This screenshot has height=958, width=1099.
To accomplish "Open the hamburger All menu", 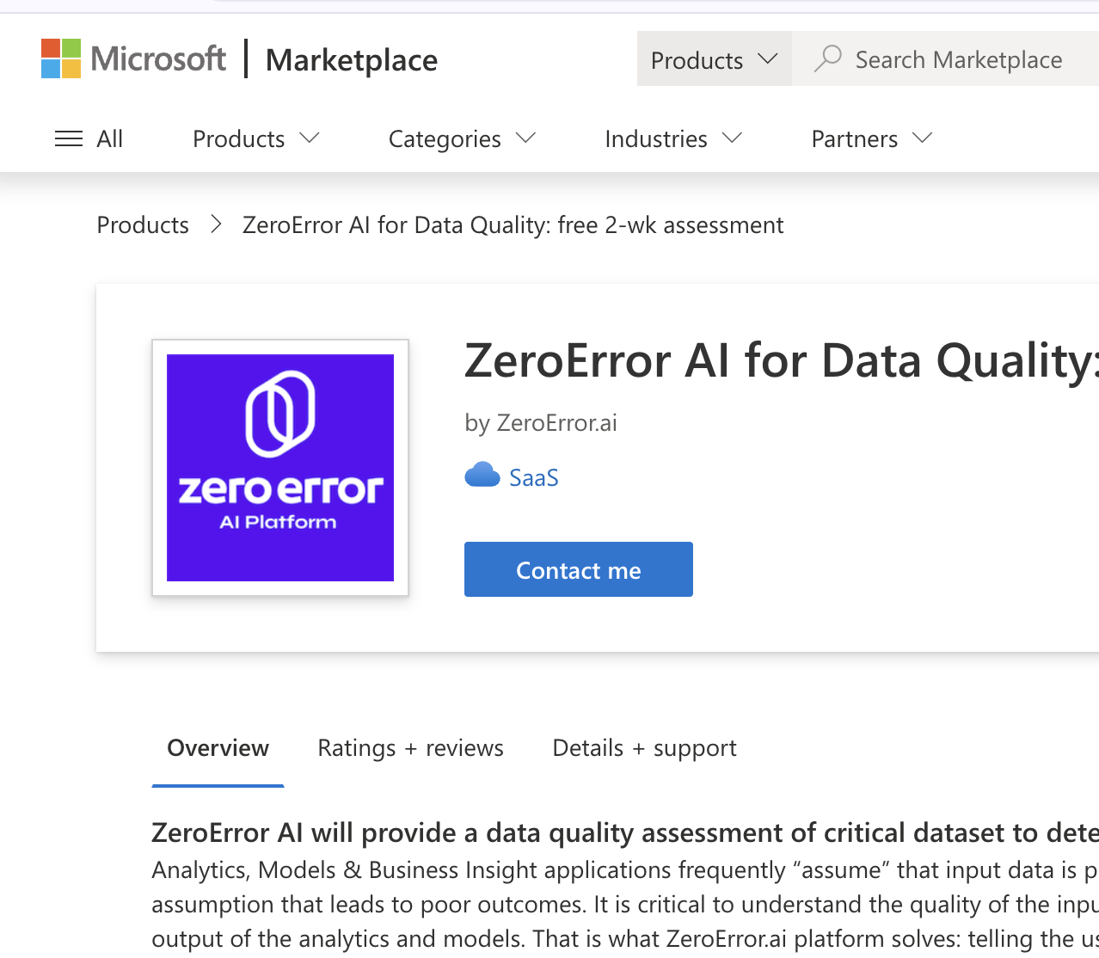I will click(x=69, y=138).
